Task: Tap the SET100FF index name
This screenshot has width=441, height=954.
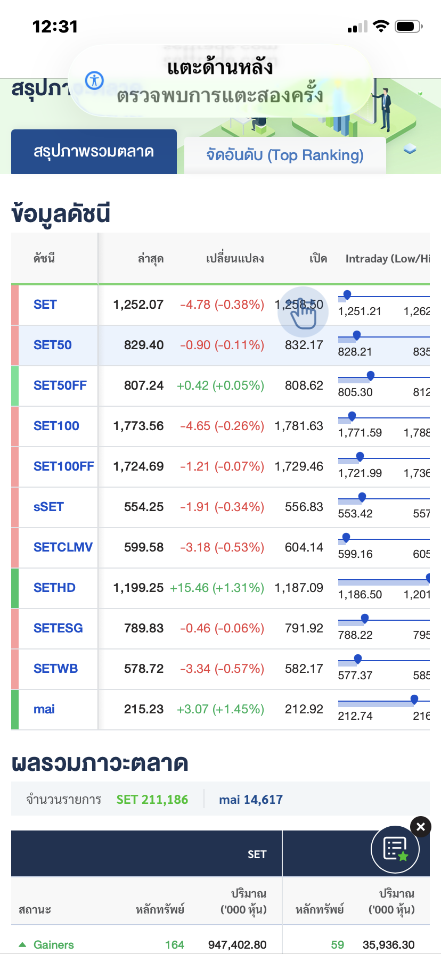Action: click(x=63, y=466)
